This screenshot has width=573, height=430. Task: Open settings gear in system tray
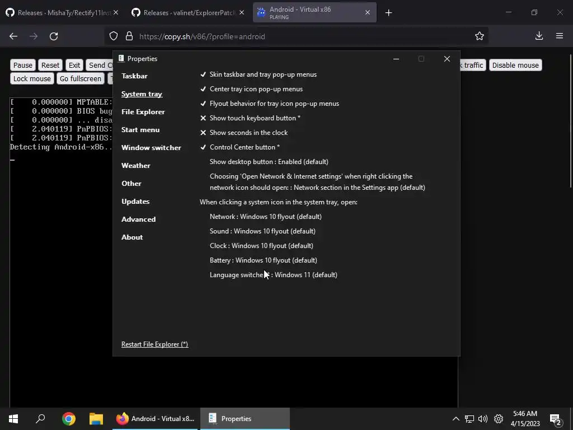click(499, 419)
